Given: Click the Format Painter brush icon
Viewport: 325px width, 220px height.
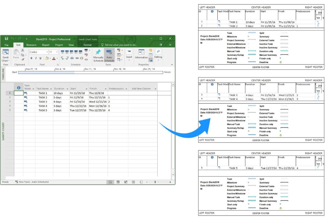Looking at the screenshot, I should point(23,59).
